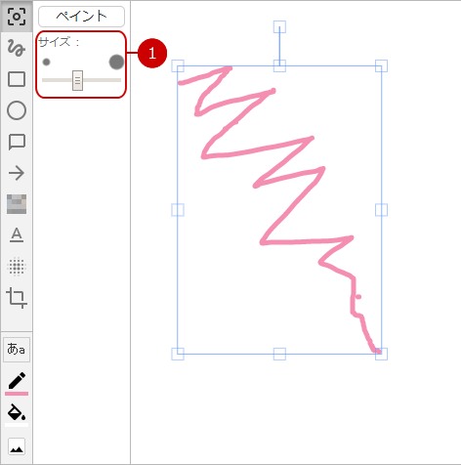Click the ペイント header button

[81, 17]
